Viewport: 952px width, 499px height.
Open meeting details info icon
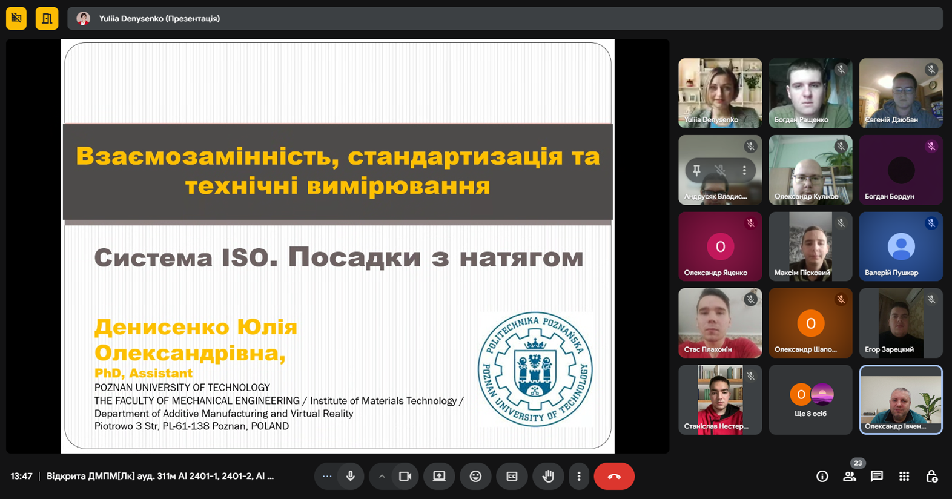tap(822, 477)
